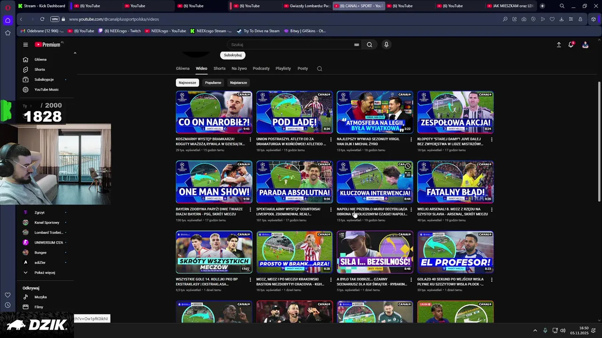Open YouTube create/upload icon

pos(559,45)
